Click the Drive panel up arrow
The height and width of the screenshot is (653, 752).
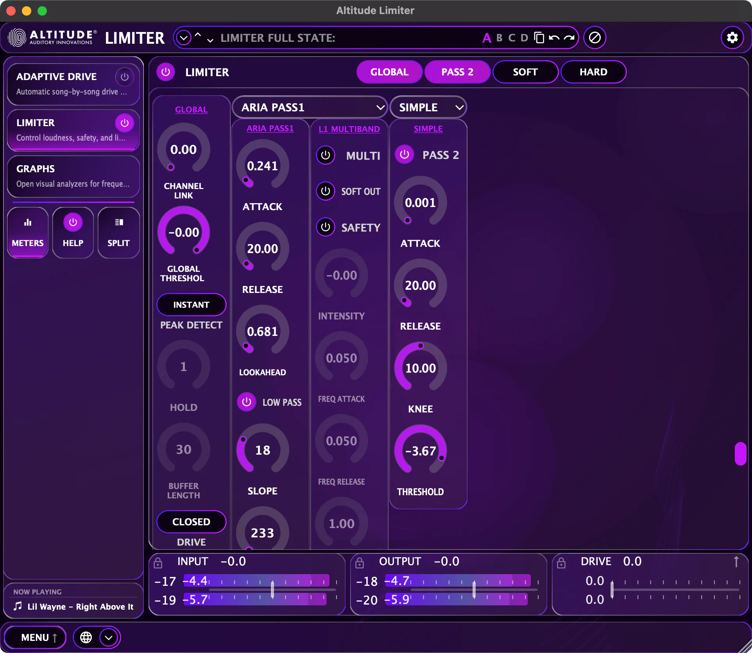(x=736, y=562)
